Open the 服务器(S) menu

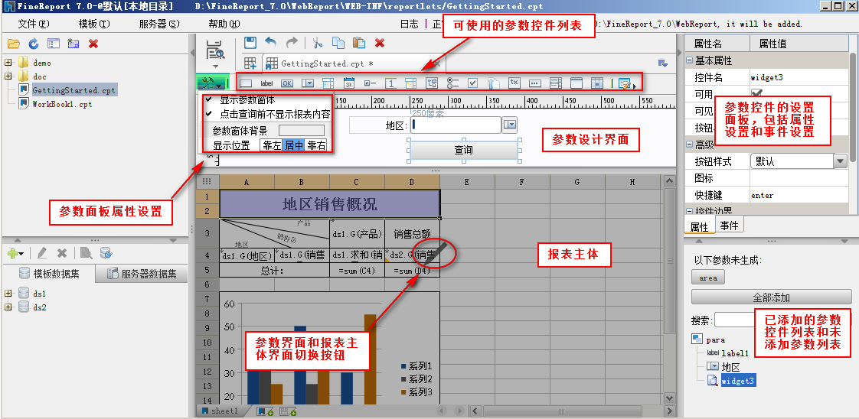tap(159, 24)
